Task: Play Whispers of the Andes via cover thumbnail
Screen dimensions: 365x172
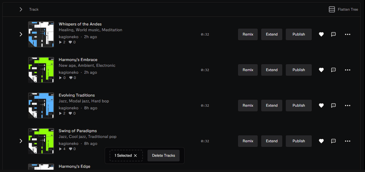Action: [x=41, y=35]
